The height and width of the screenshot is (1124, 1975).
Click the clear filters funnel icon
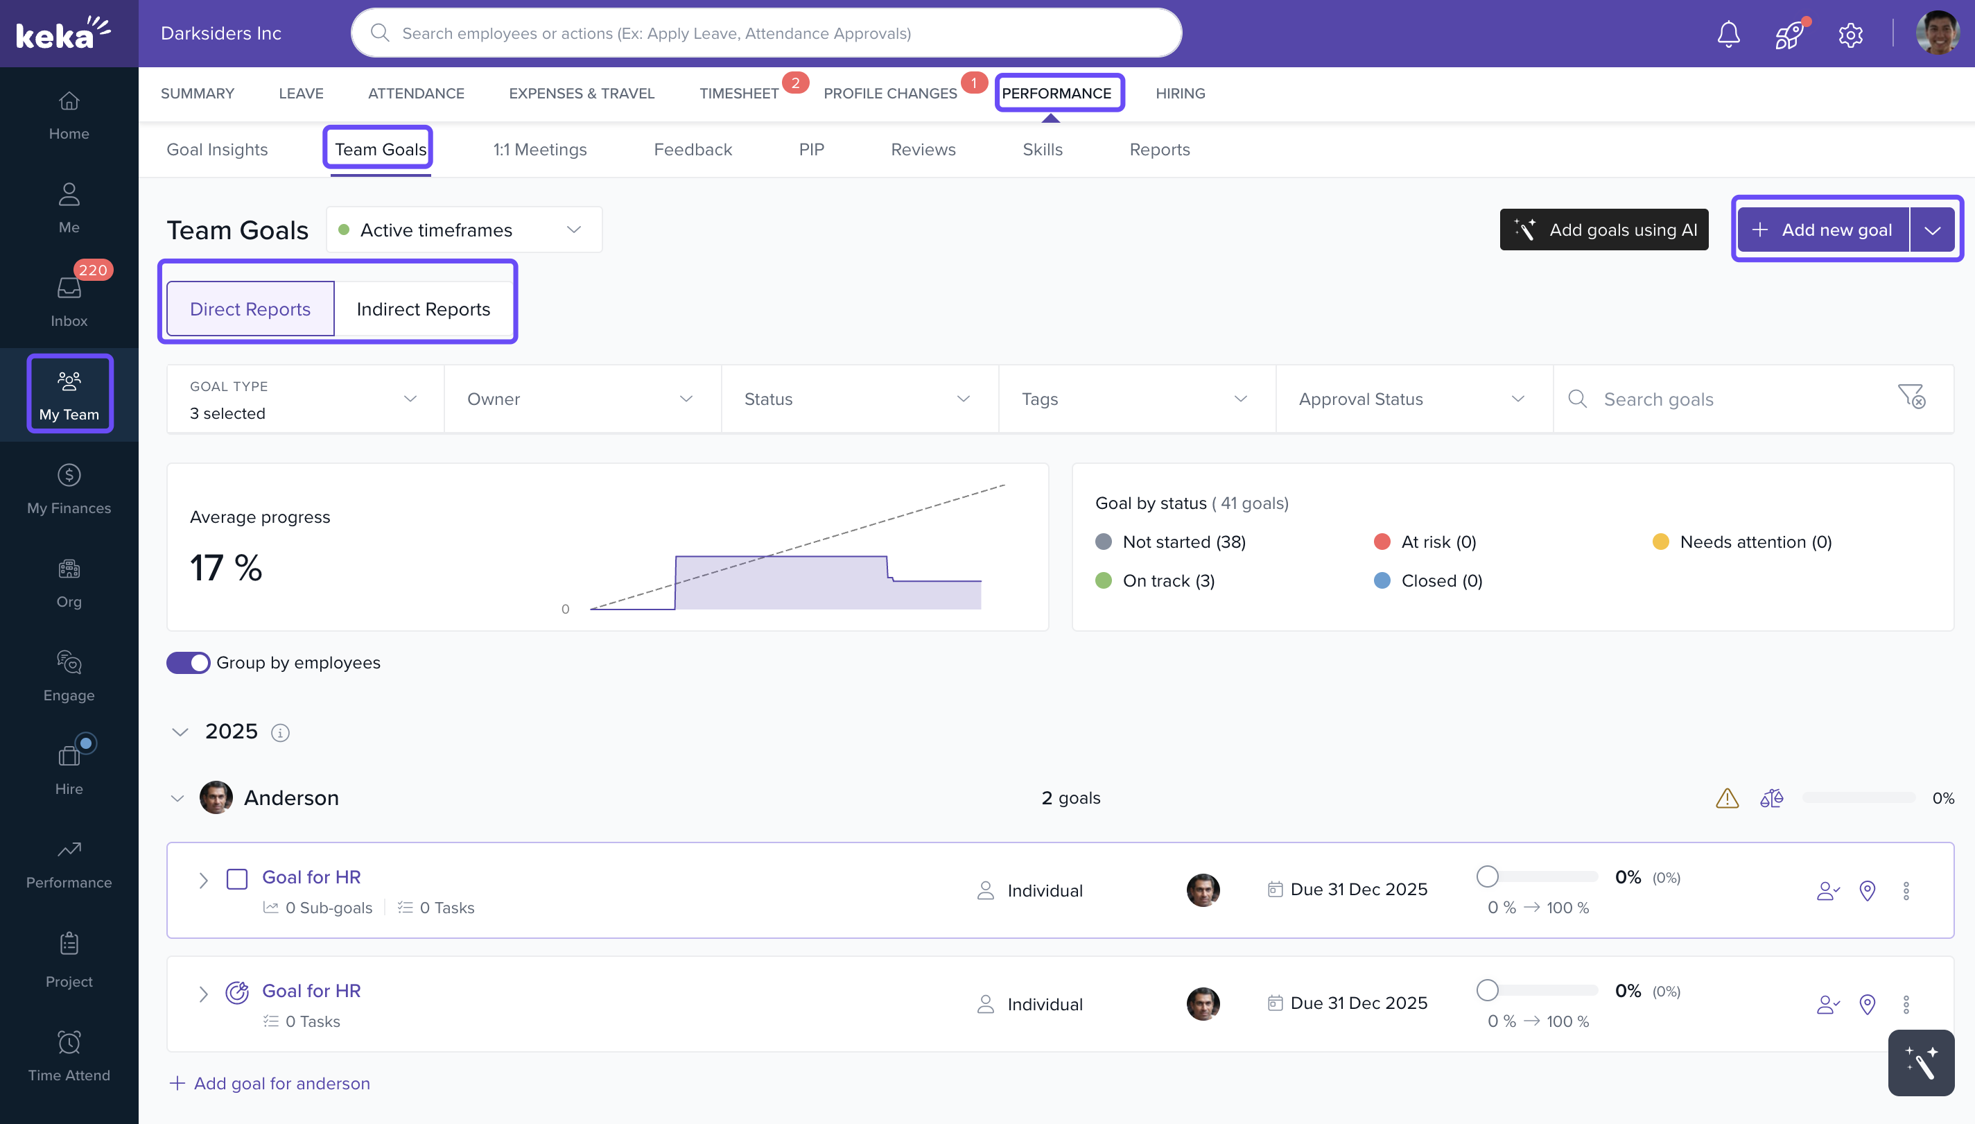1911,397
